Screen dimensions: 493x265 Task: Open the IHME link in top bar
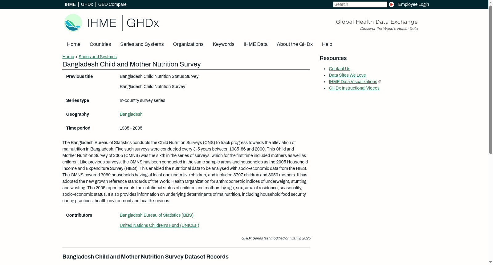pyautogui.click(x=70, y=4)
